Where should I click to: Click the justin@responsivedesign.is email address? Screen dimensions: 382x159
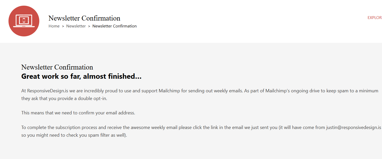tap(354, 127)
